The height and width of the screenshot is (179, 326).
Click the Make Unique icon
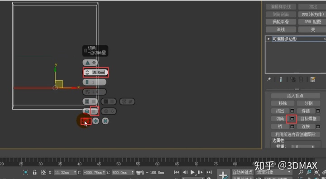tap(293, 79)
